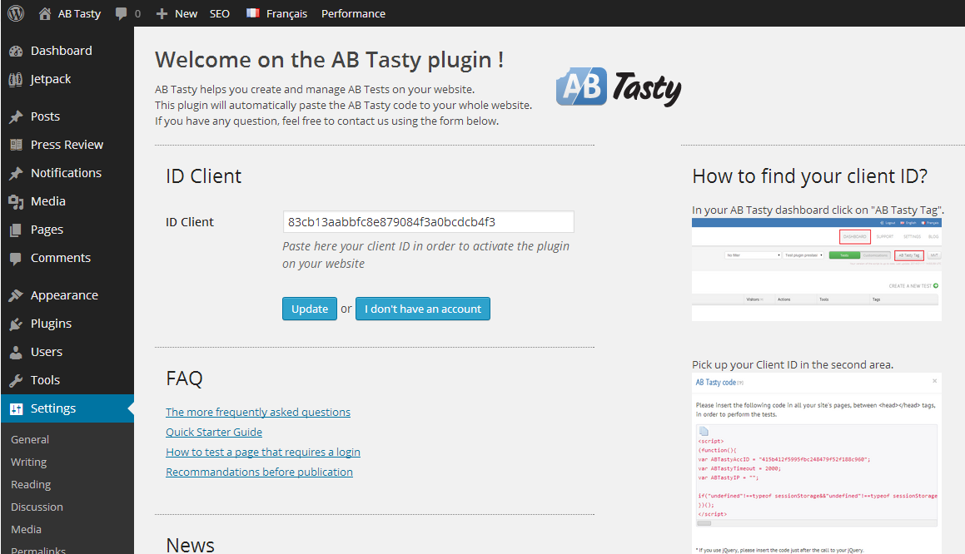Open Discussion settings submenu
This screenshot has height=554, width=965.
(37, 507)
